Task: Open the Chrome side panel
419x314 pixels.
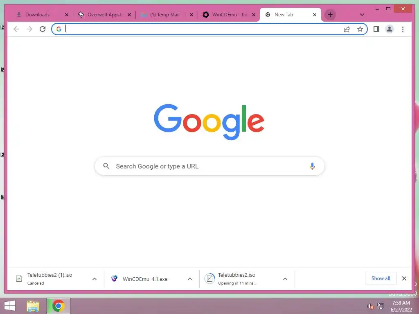Action: [376, 29]
